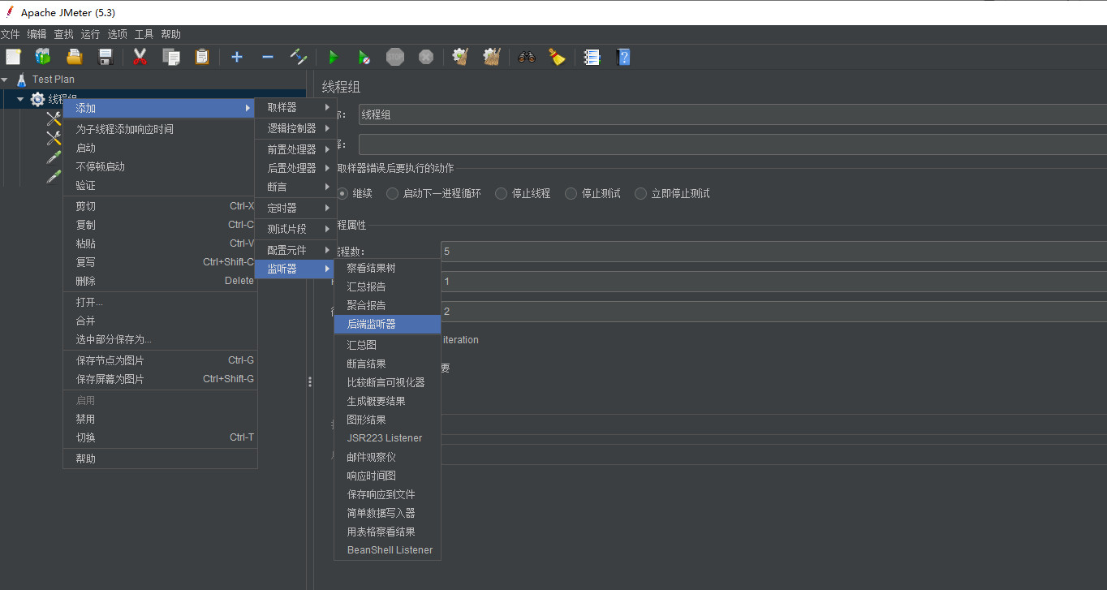The image size is (1107, 590).
Task: Click the Clear results broom icon
Action: click(460, 57)
